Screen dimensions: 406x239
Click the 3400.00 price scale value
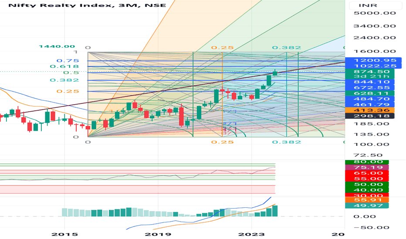coord(375,26)
